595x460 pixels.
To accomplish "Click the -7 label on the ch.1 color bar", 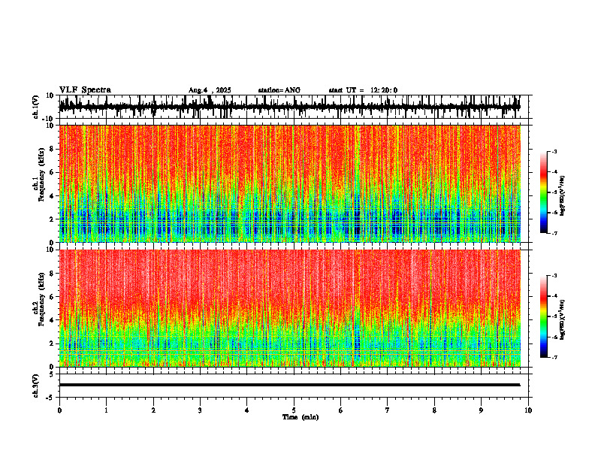I will coord(554,233).
